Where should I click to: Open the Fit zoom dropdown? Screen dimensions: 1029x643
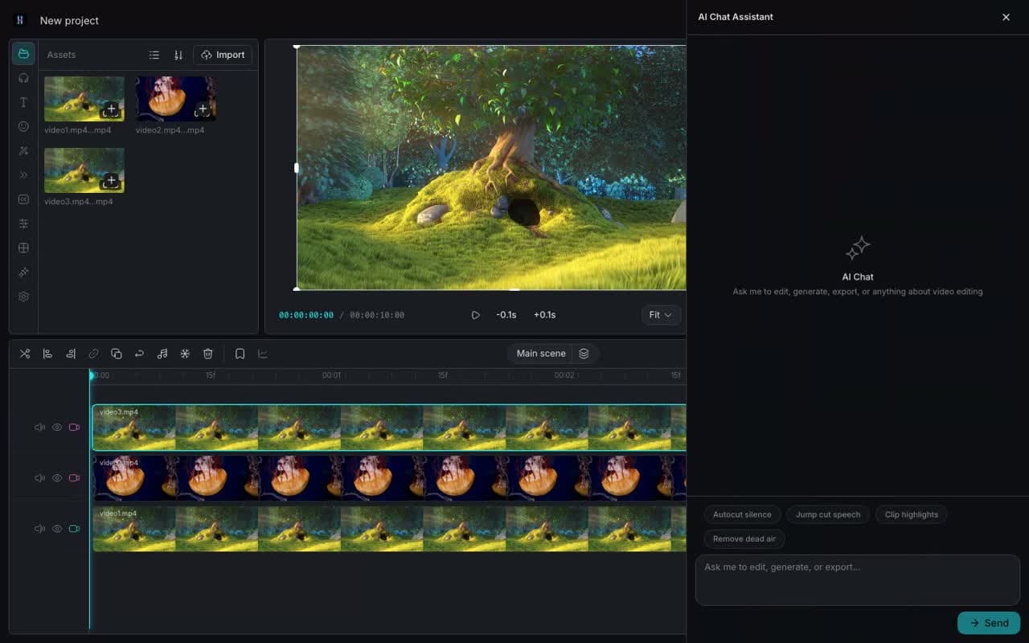coord(661,315)
